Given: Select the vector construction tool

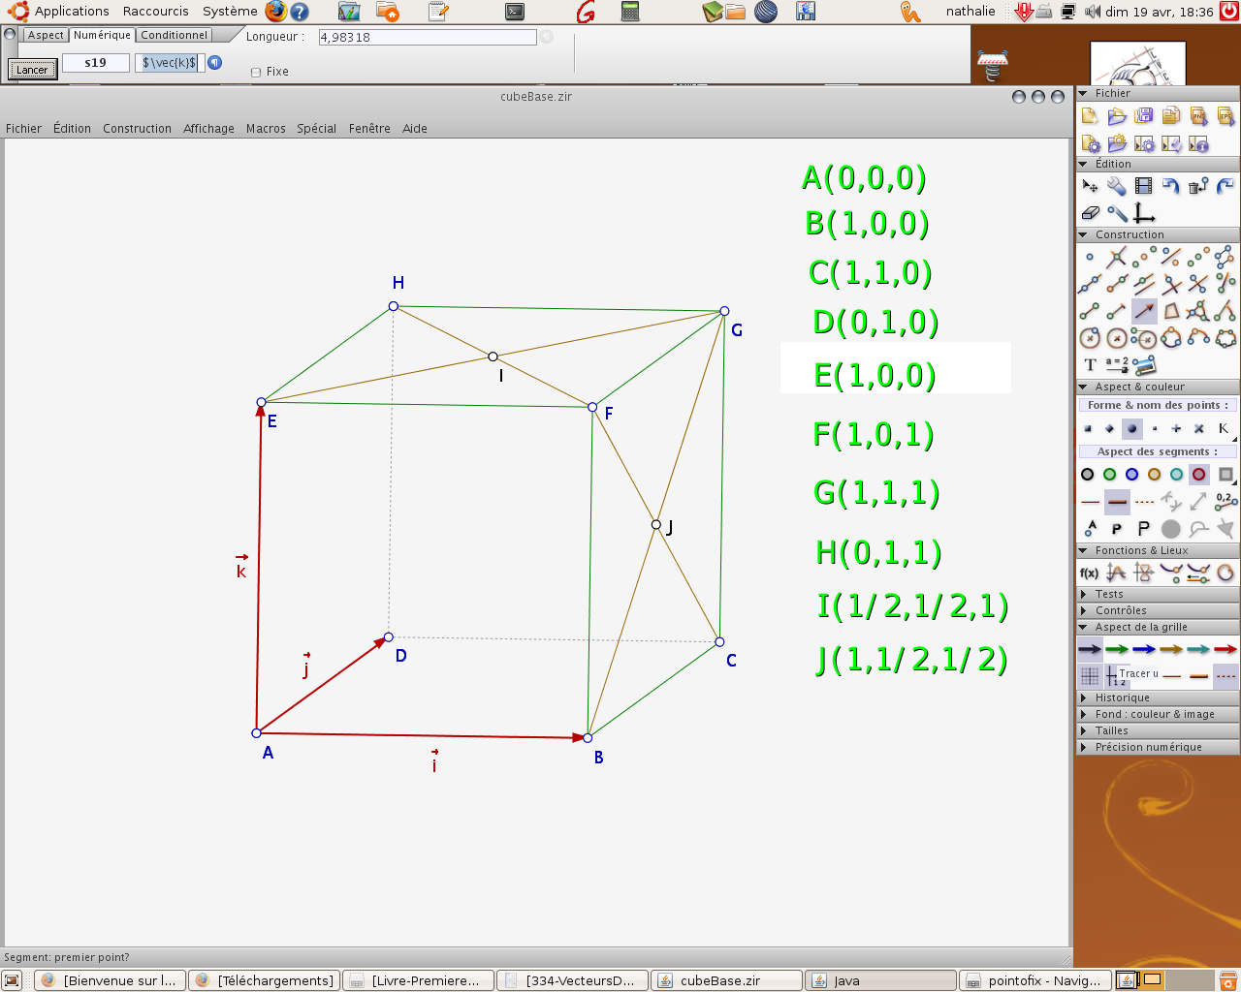Looking at the screenshot, I should point(1144,311).
